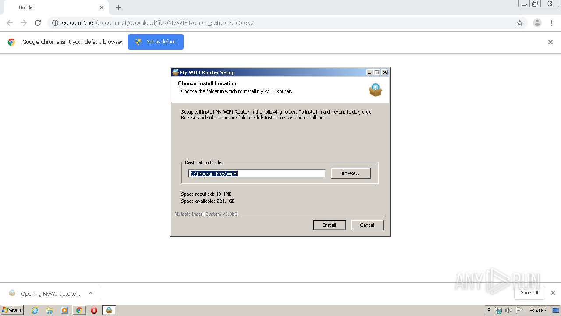Minimize the Chrome window

[524, 4]
